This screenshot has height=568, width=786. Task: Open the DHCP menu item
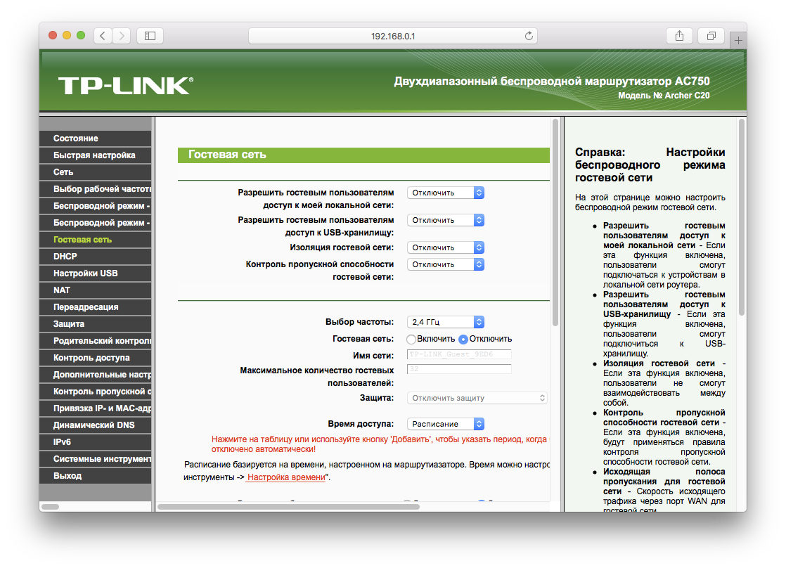click(95, 256)
